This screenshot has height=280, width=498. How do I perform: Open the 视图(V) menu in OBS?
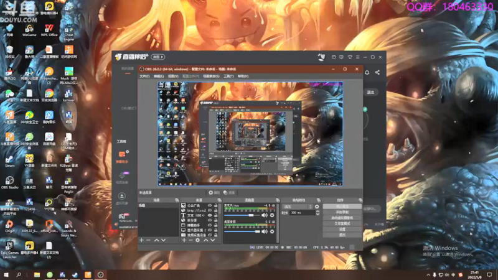pyautogui.click(x=173, y=76)
